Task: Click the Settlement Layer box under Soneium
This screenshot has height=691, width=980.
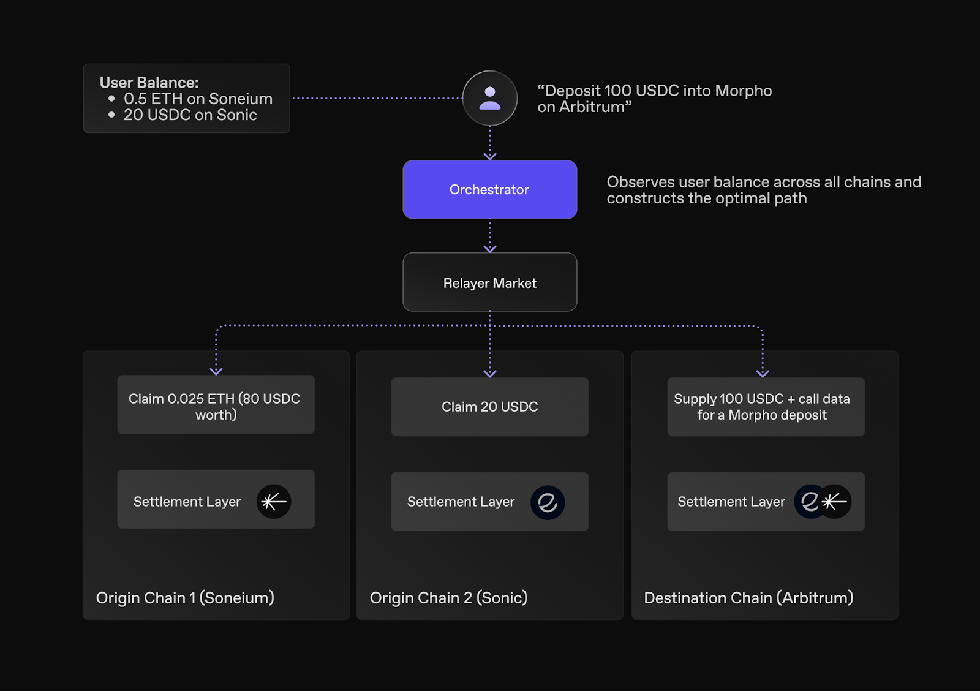Action: click(216, 499)
